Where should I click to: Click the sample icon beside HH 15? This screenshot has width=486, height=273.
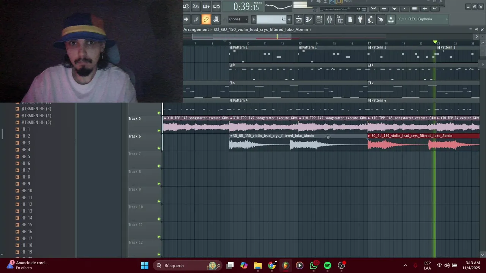click(x=17, y=225)
